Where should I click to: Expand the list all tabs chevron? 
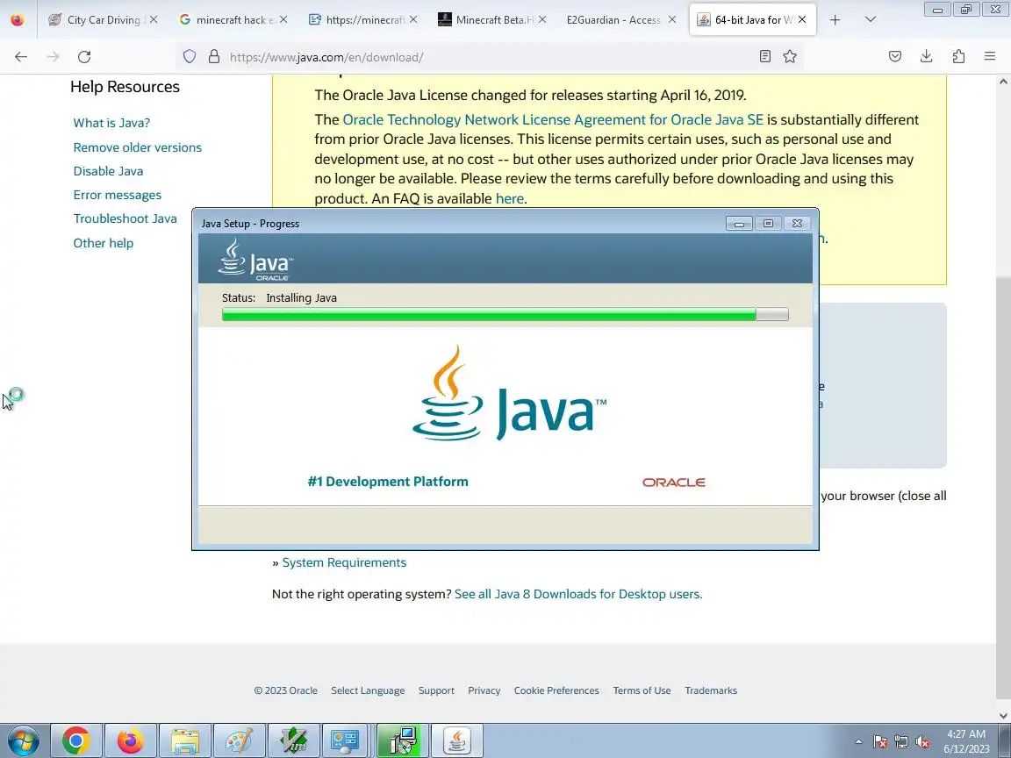pos(871,19)
